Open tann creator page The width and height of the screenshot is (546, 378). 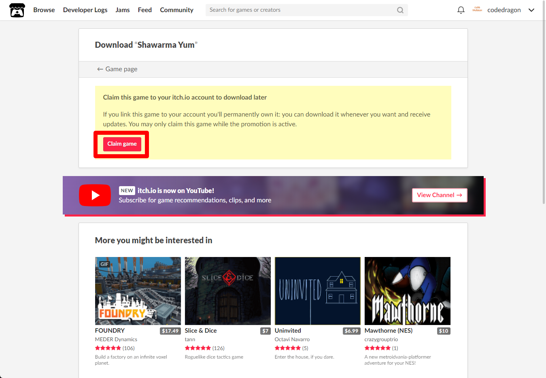190,340
